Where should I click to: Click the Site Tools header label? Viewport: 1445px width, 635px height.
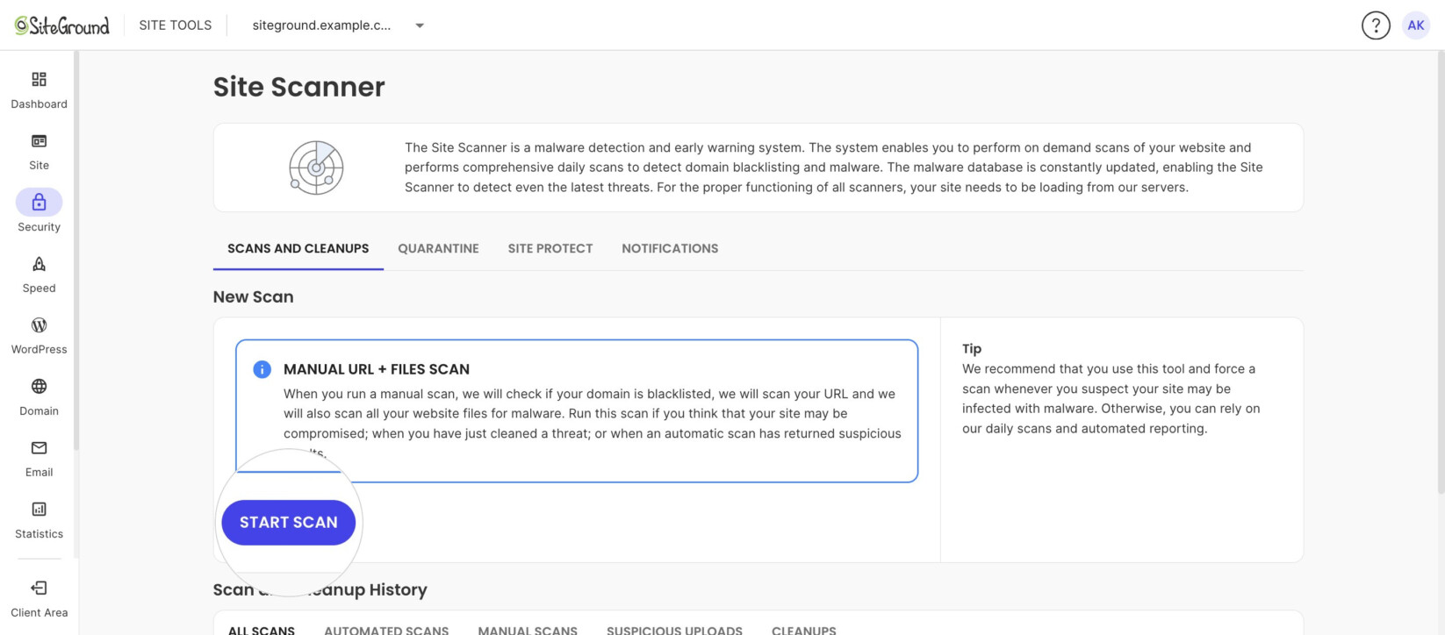[x=176, y=25]
